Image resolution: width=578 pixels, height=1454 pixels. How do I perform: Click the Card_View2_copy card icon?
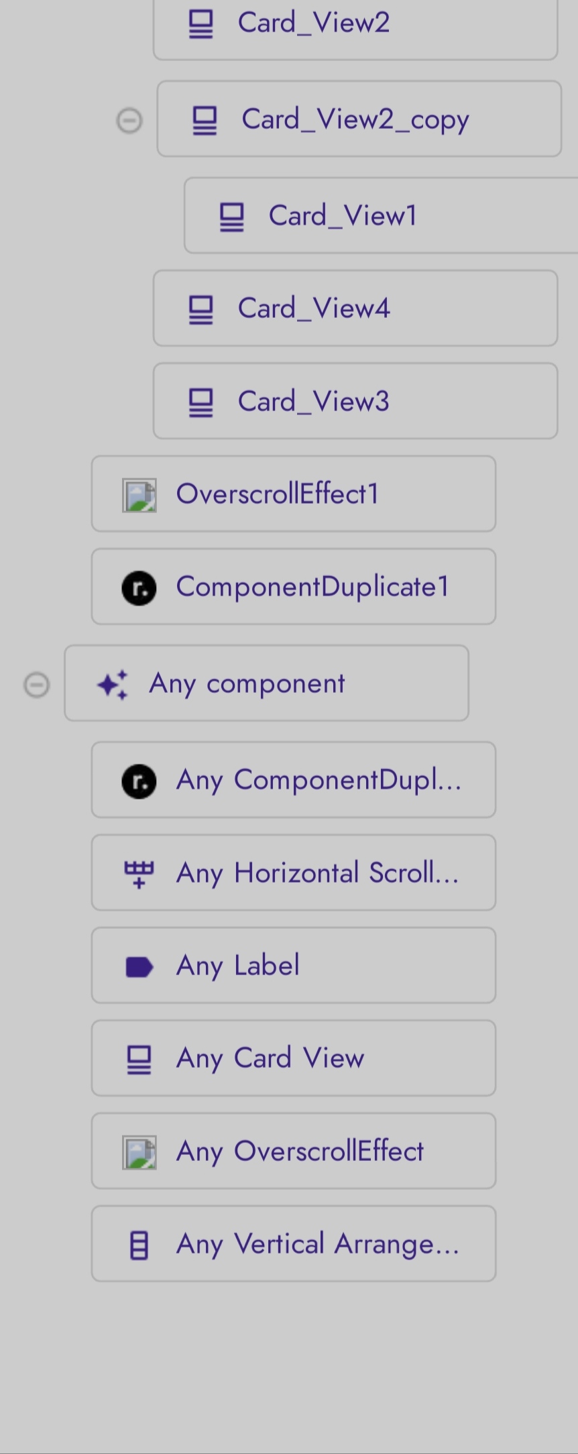coord(205,121)
